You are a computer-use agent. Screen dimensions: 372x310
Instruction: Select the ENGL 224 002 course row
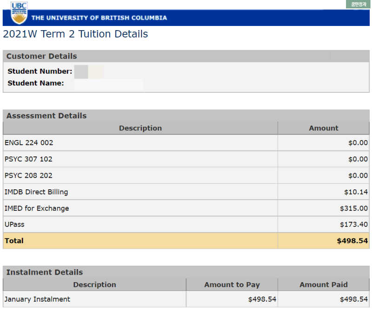coord(29,143)
